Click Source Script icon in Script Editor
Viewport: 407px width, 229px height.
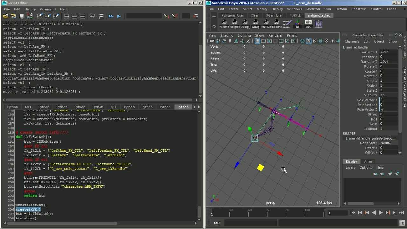coord(14,16)
